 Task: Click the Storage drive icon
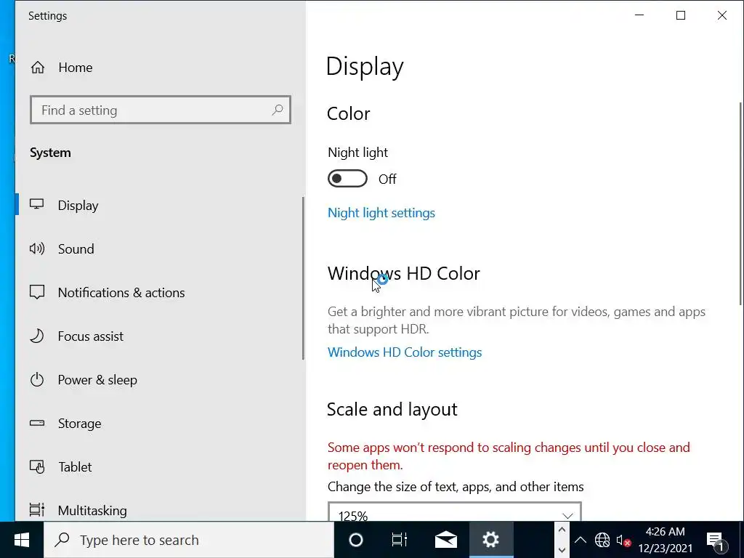[x=36, y=423]
